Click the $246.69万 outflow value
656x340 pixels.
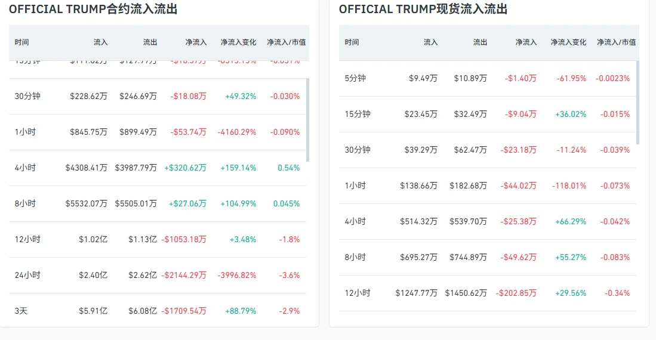[138, 96]
